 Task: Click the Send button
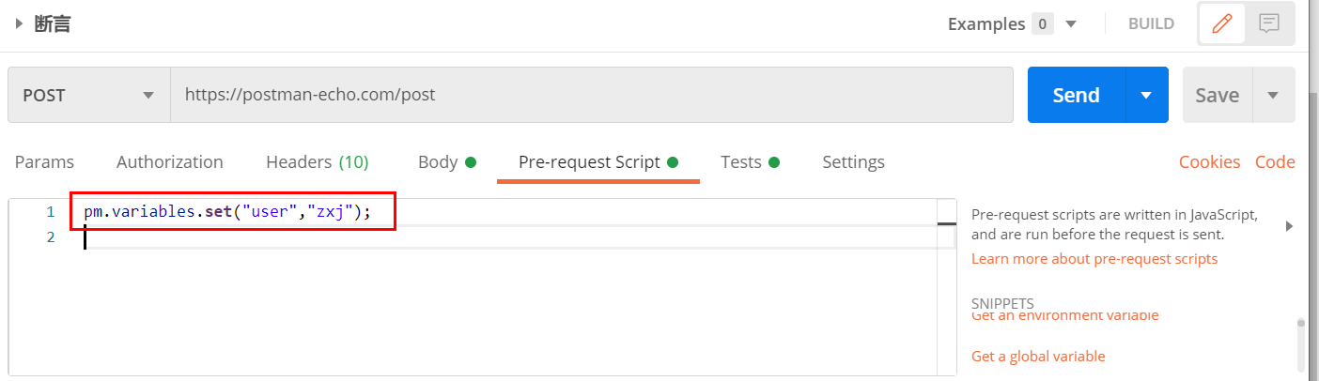tap(1077, 95)
